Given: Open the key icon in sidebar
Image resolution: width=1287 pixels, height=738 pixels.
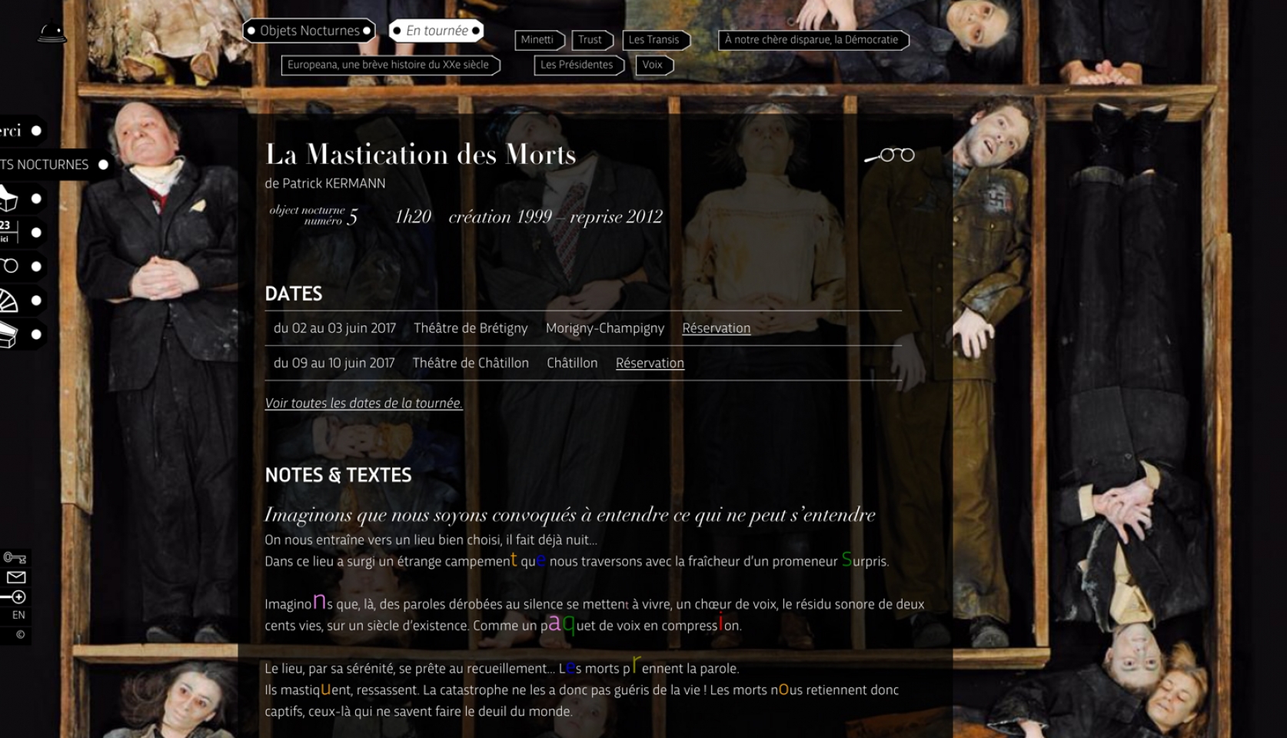Looking at the screenshot, I should (15, 557).
